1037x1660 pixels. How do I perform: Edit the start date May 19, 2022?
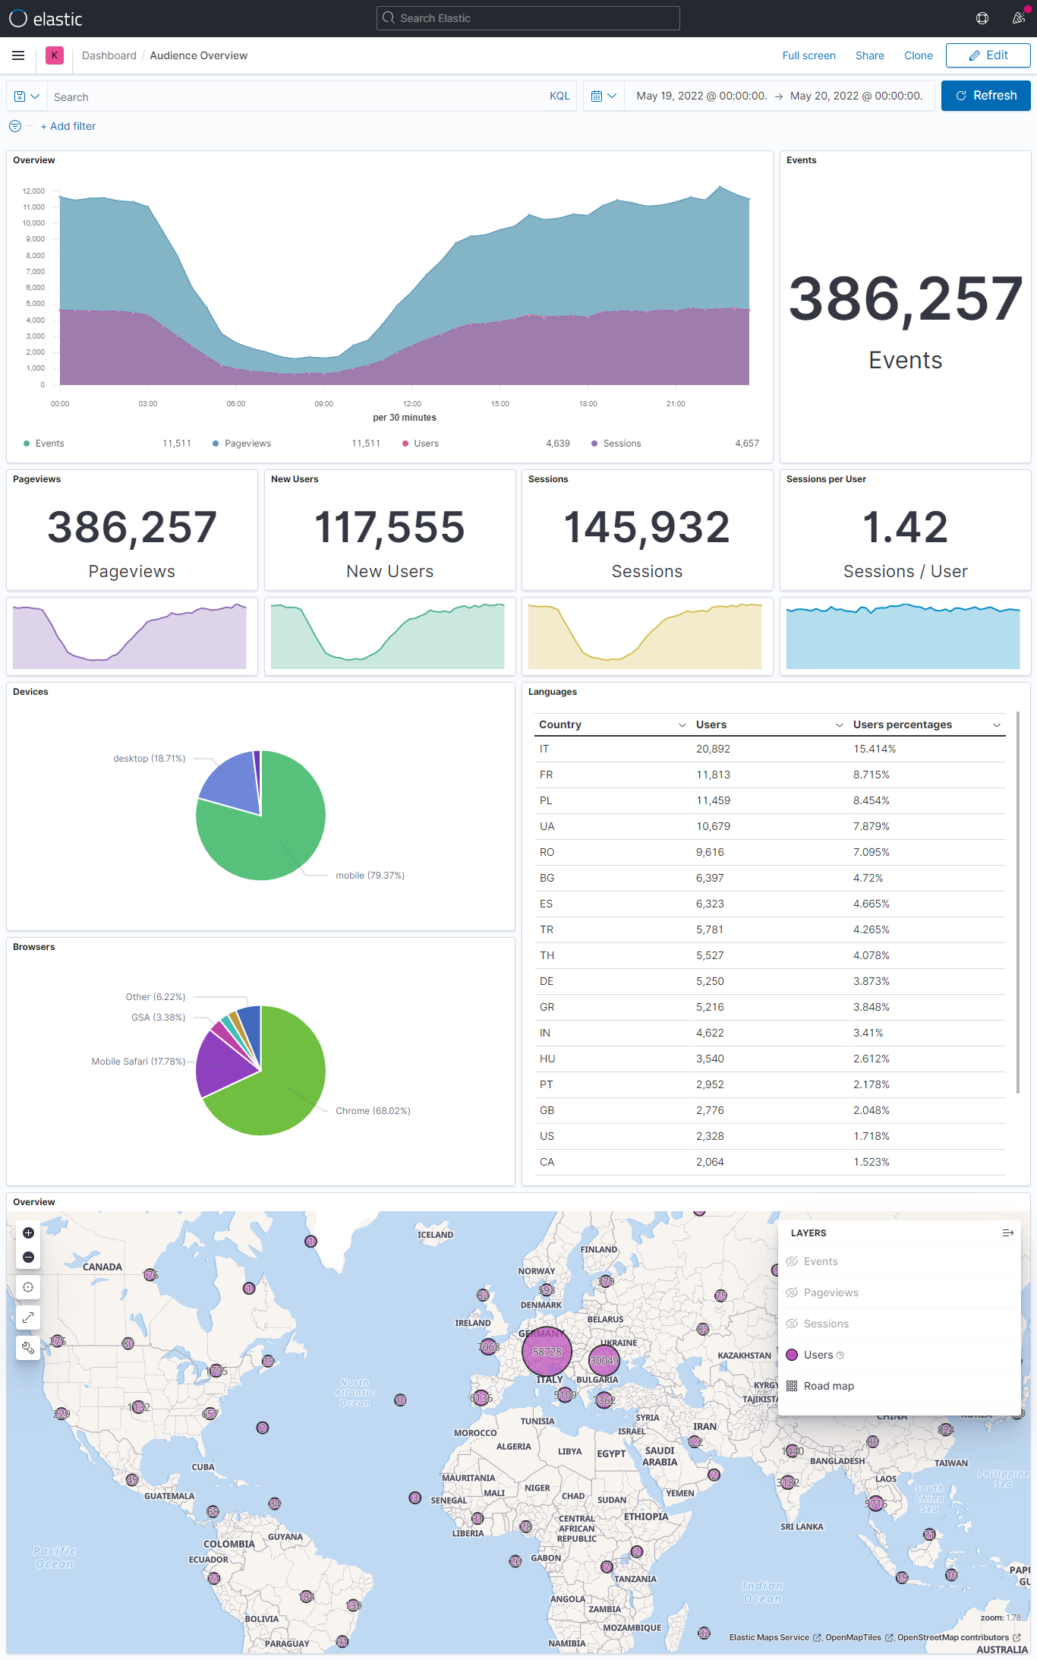pos(701,96)
